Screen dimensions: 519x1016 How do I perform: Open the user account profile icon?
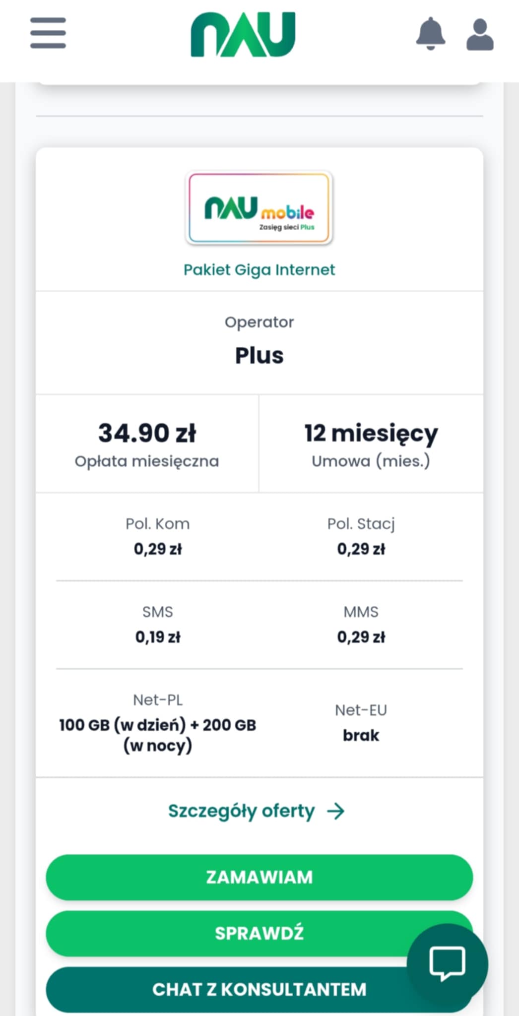(479, 35)
